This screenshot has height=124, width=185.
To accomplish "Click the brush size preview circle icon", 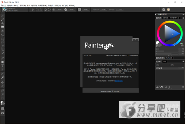I will 54,10.
